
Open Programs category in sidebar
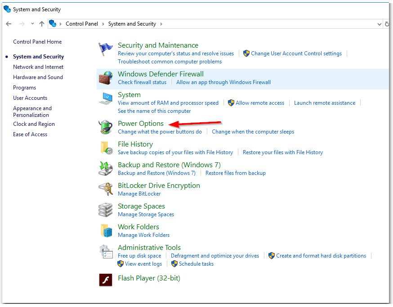[25, 88]
